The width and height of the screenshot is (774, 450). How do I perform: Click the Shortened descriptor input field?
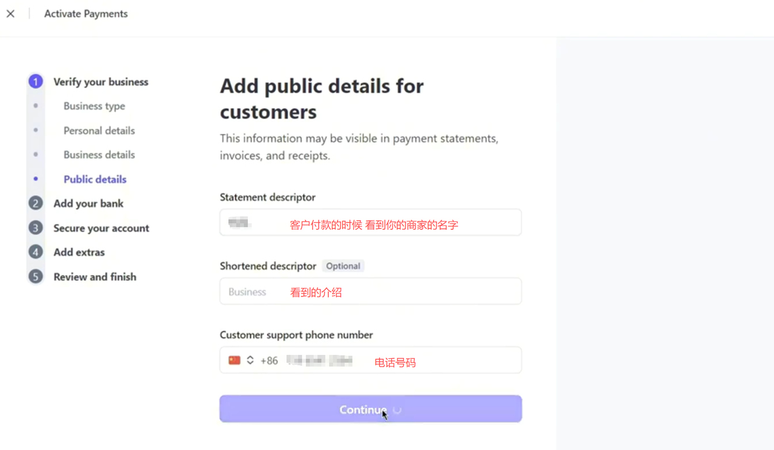coord(370,292)
